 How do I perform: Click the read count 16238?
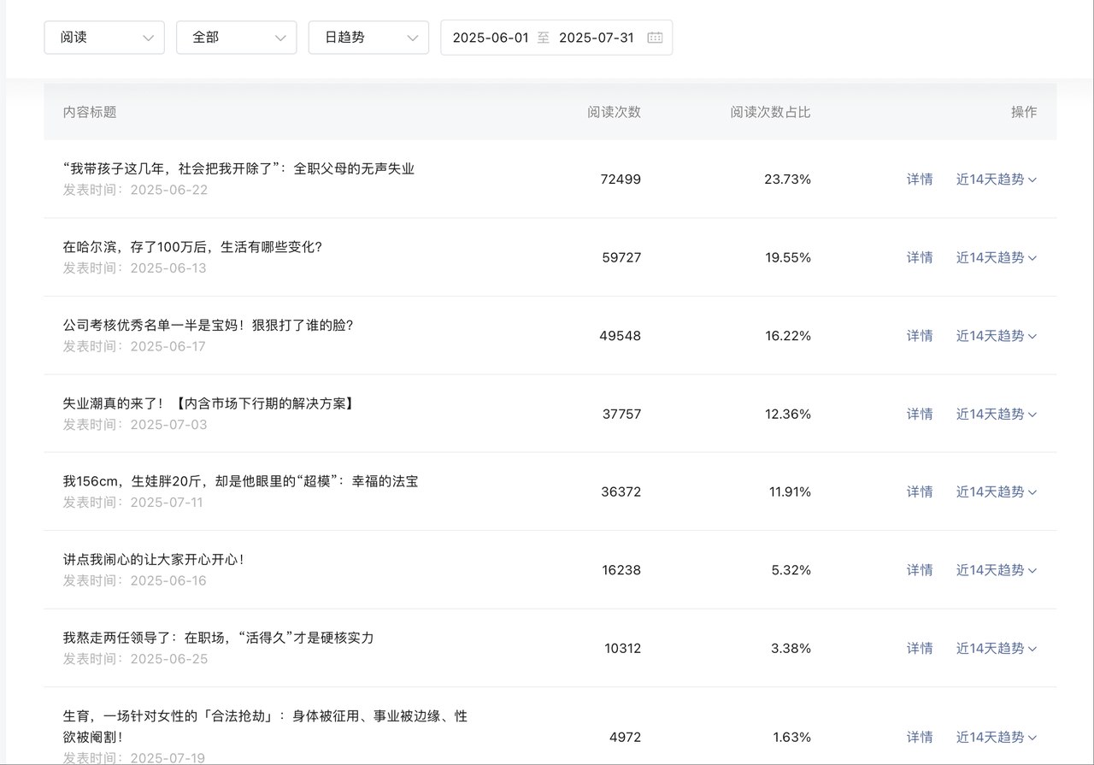(621, 570)
